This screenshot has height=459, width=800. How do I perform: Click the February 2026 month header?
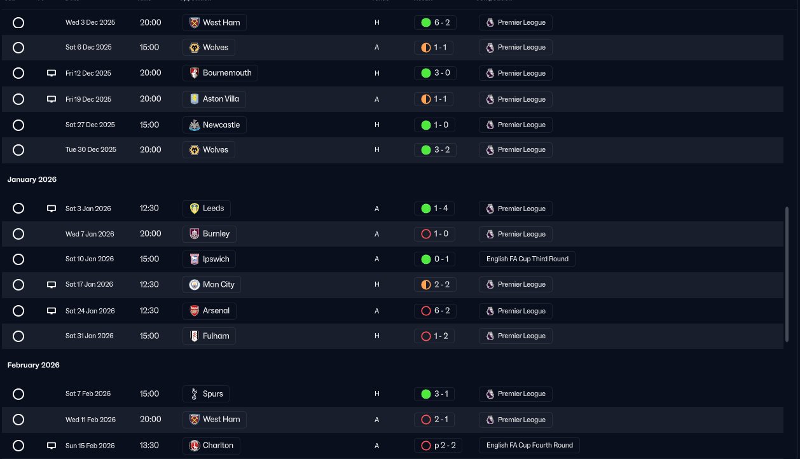(33, 366)
